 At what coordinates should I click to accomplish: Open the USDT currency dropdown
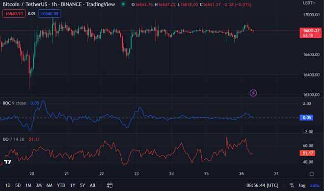click(309, 3)
